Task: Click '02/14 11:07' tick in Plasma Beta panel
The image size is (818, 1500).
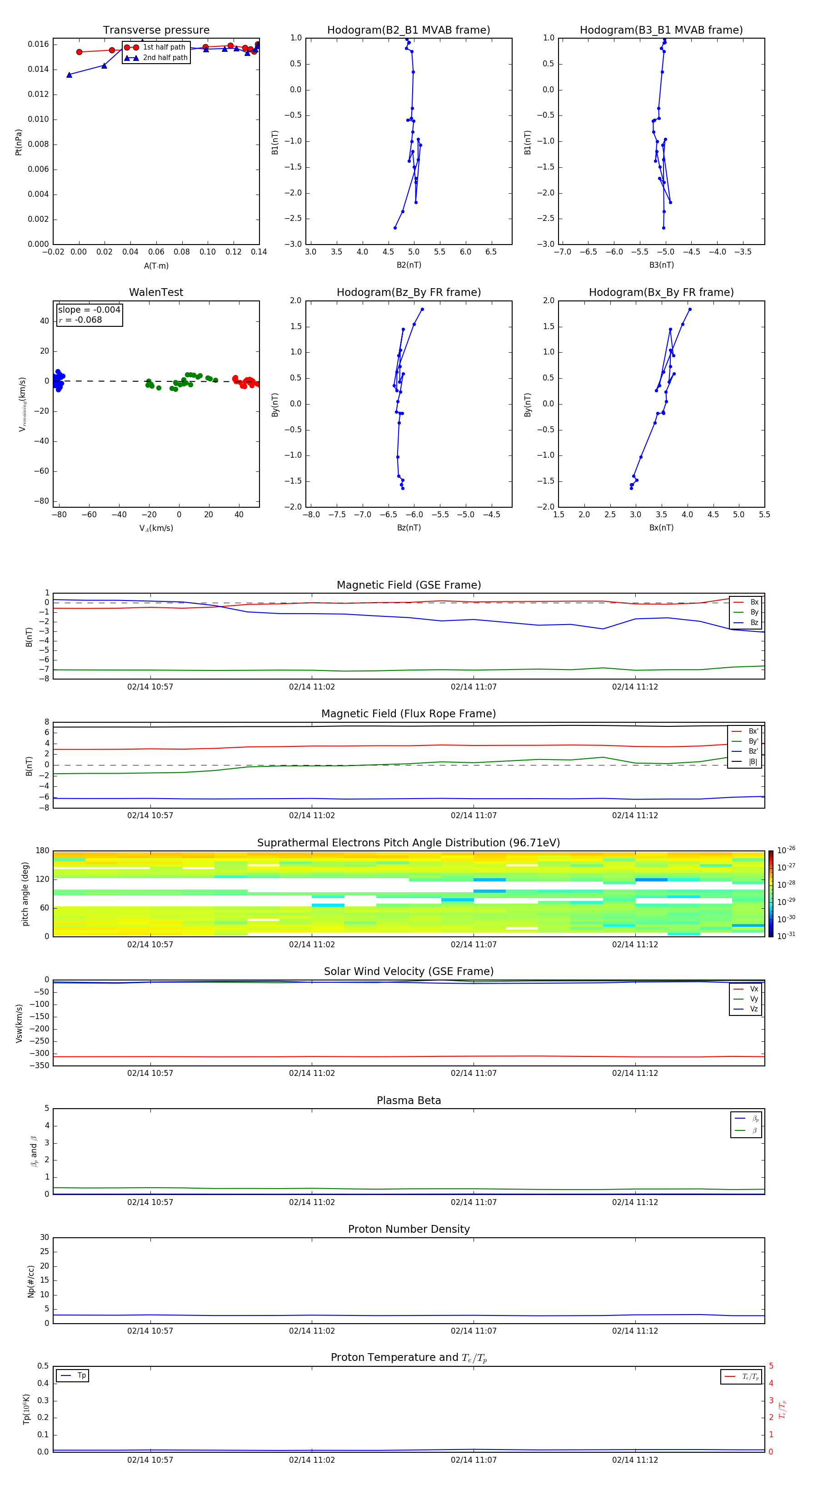Action: pos(474,1202)
